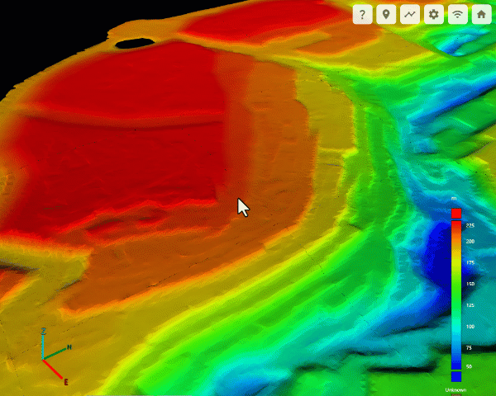Click the 175 legend label
This screenshot has width=496, height=396.
(x=470, y=262)
